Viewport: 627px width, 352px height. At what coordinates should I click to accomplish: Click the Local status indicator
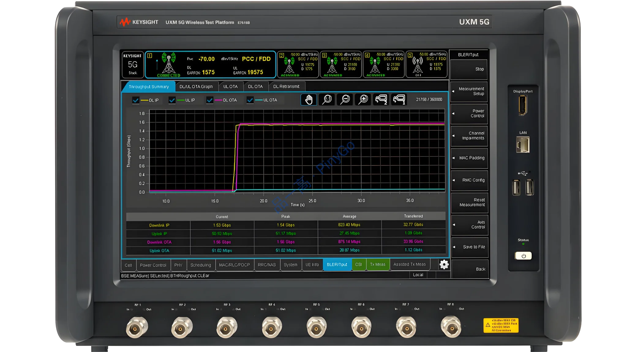(x=418, y=275)
